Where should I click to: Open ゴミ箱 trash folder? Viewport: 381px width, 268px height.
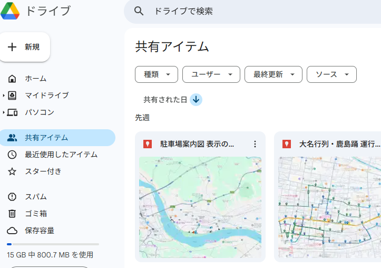click(35, 214)
